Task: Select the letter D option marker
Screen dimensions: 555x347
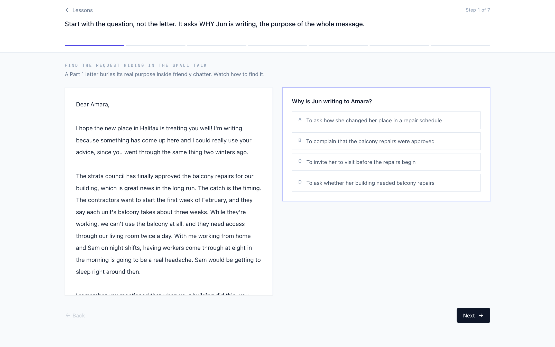Action: pyautogui.click(x=300, y=182)
